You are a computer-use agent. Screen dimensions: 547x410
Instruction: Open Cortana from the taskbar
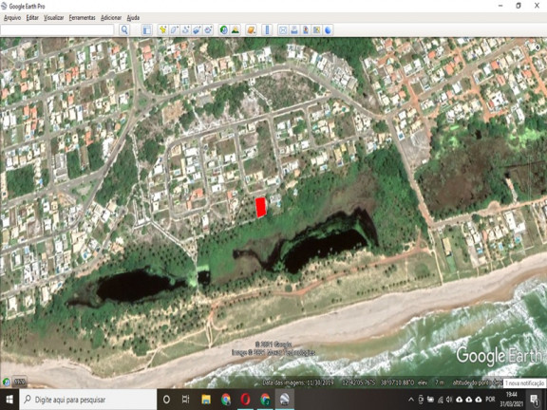pyautogui.click(x=166, y=400)
